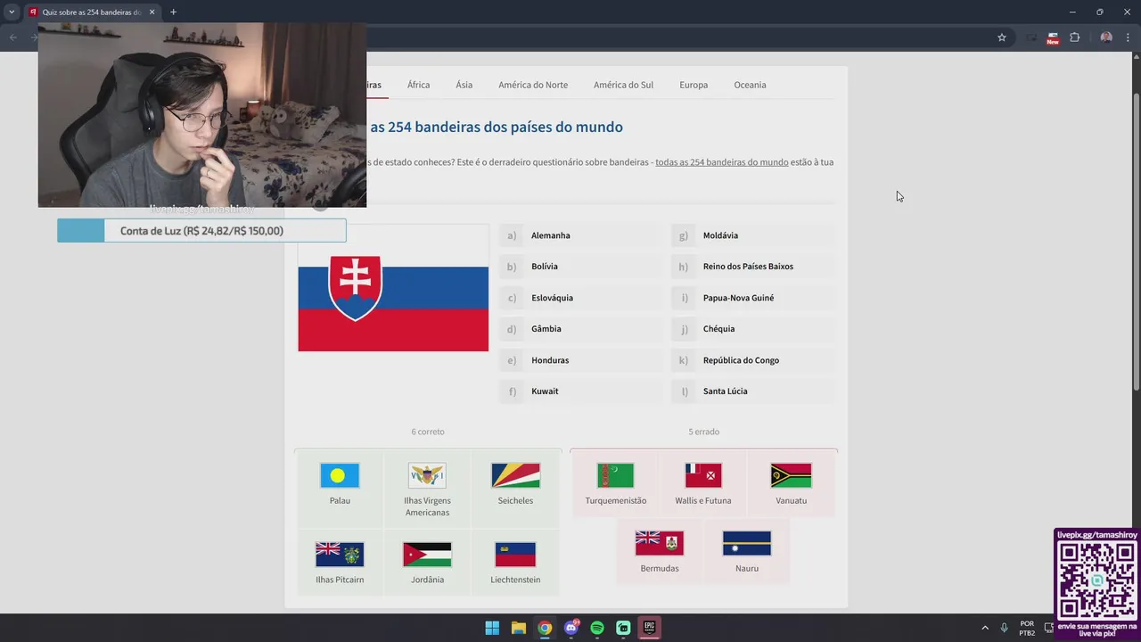Bookmark this page with the star icon
The width and height of the screenshot is (1141, 642).
click(1002, 37)
